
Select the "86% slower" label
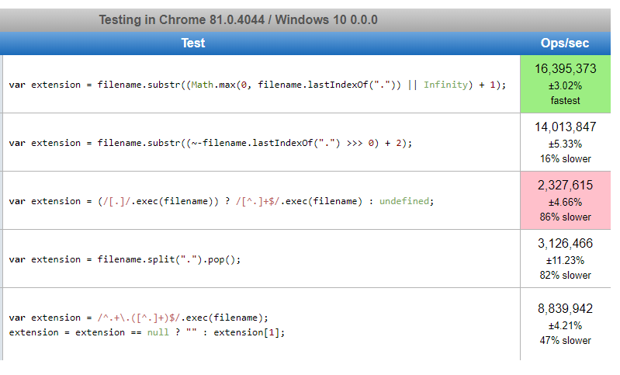[565, 217]
